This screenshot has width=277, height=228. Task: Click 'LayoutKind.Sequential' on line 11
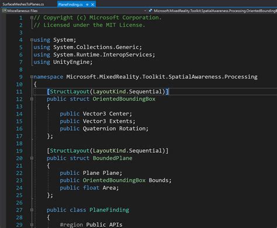(127, 92)
